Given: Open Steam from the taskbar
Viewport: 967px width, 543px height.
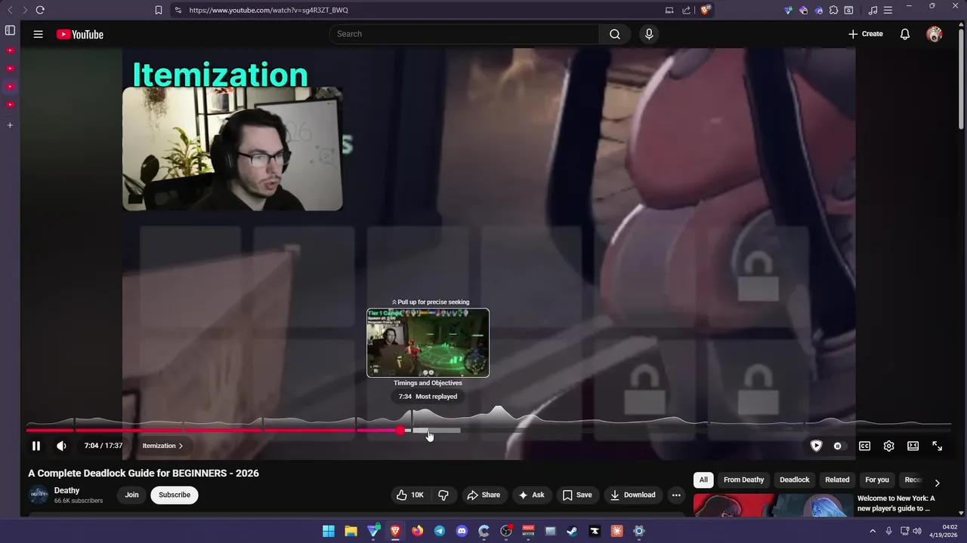Looking at the screenshot, I should [572, 531].
